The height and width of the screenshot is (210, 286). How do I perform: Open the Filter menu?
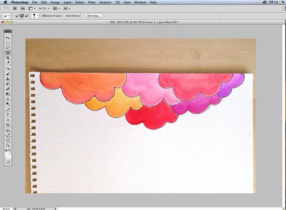(x=92, y=2)
